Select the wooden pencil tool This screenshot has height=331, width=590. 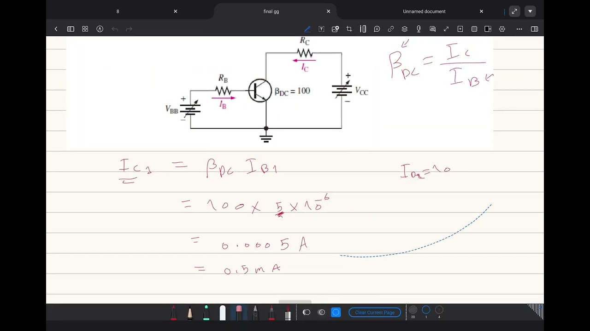(189, 313)
